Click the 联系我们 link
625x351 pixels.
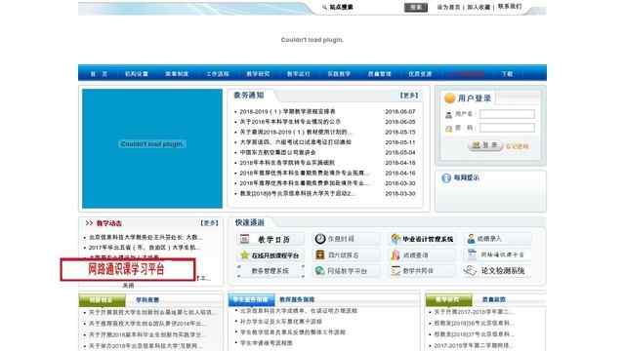510,7
